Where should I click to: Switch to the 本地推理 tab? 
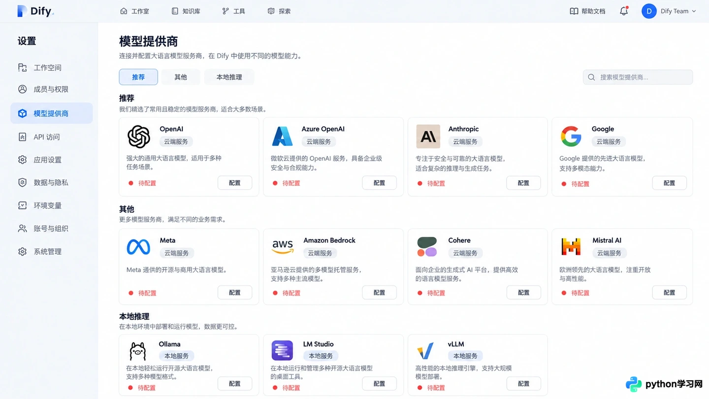click(x=229, y=77)
